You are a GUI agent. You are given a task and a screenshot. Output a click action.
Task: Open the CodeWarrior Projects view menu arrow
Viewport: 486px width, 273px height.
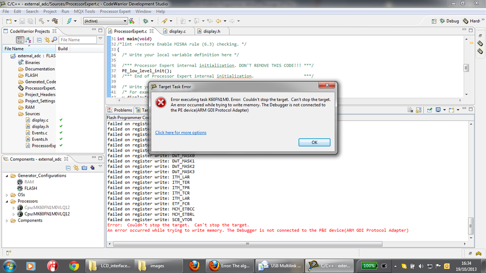click(x=100, y=39)
